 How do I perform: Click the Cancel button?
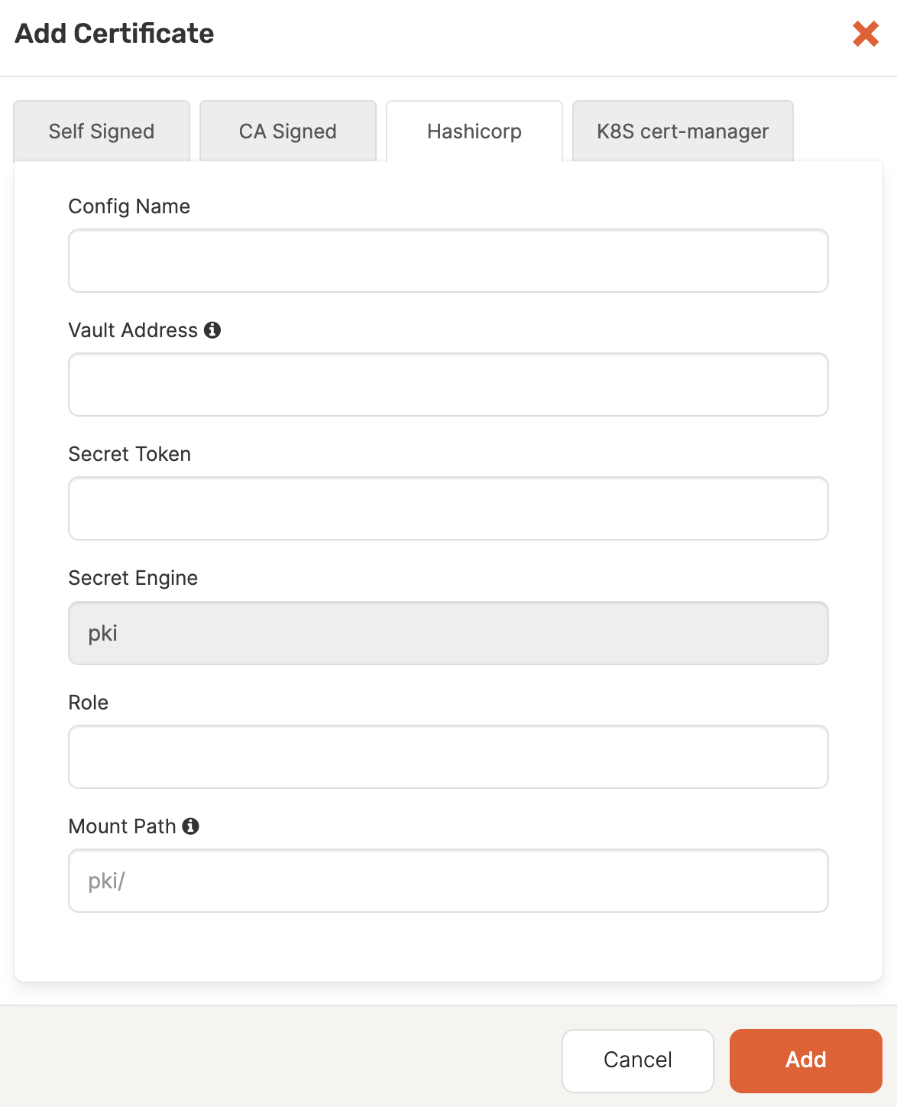tap(637, 1060)
